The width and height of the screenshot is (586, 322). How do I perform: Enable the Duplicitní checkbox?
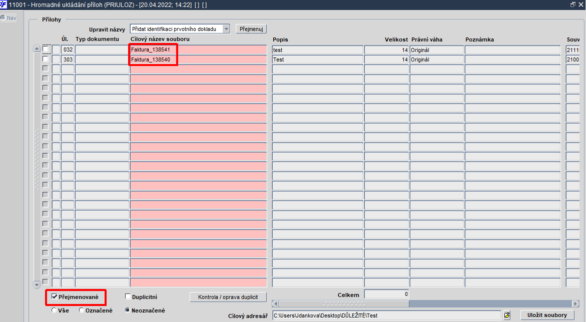[x=128, y=296]
